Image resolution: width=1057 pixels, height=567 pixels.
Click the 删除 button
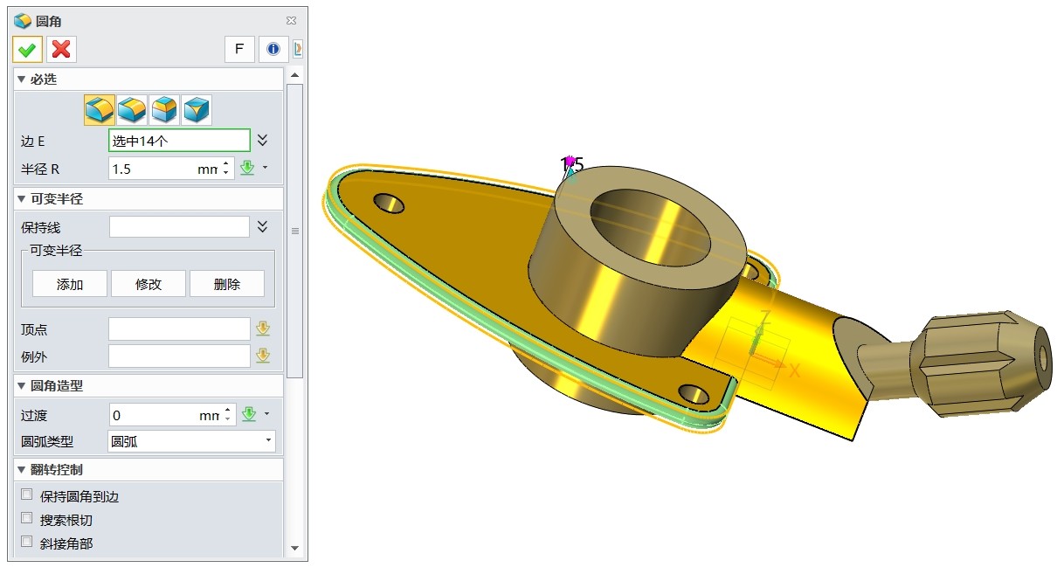click(x=227, y=284)
